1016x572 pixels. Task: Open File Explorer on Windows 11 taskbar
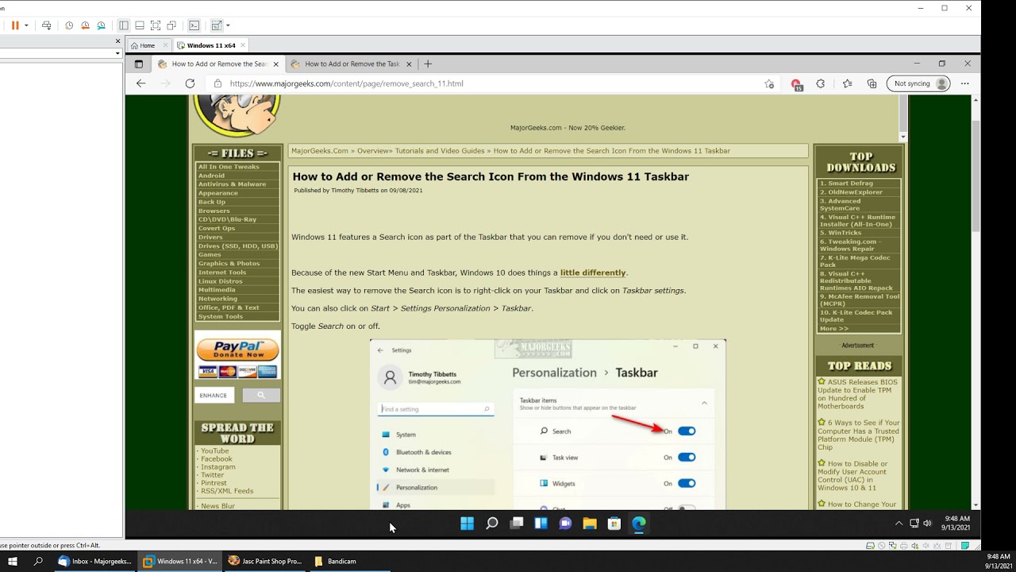[590, 524]
